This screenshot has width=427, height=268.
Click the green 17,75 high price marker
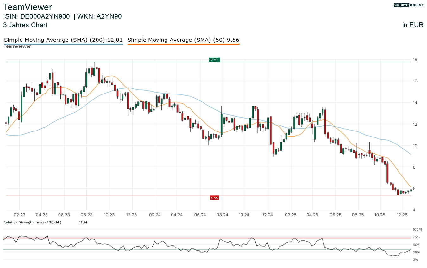click(x=214, y=60)
